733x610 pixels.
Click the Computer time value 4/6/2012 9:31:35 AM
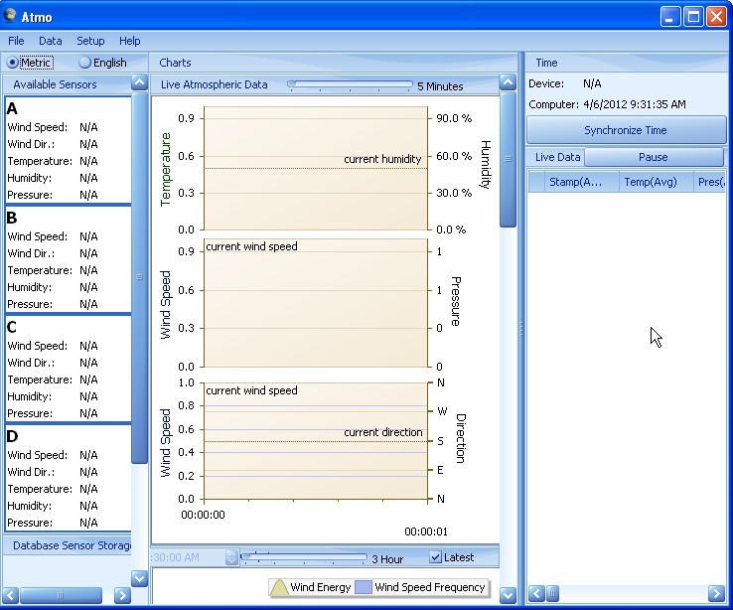click(635, 104)
